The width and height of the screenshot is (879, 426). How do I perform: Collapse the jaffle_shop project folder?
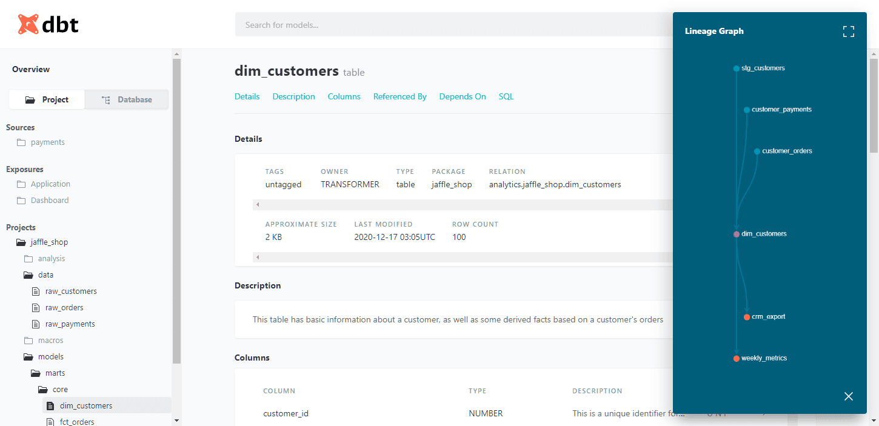coord(49,242)
